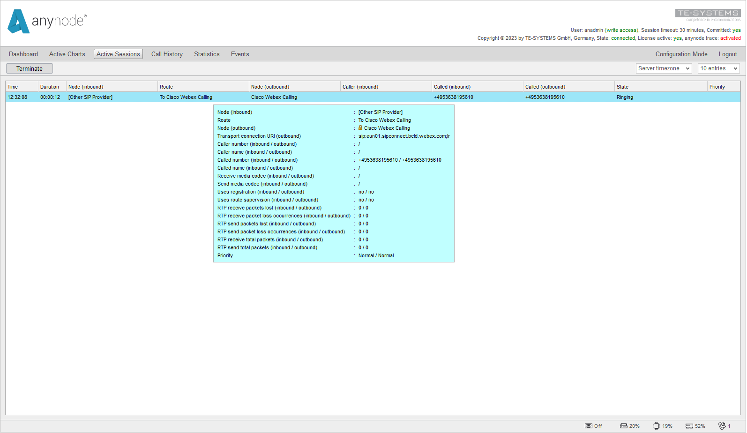Viewport: 747px width, 433px height.
Task: Click the called numbers value in details popup
Action: (400, 160)
